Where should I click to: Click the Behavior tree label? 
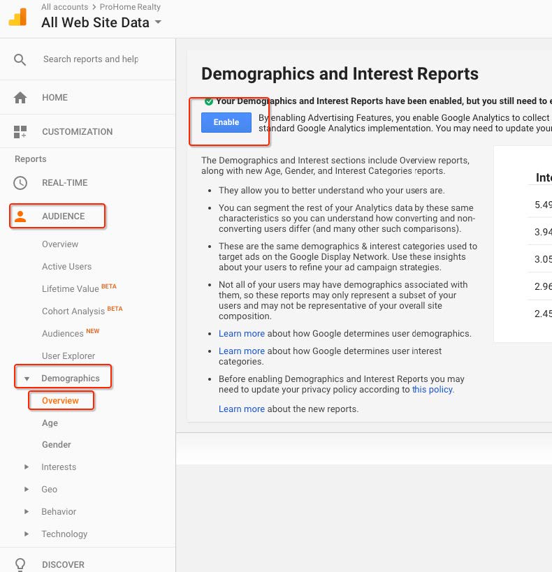point(59,511)
